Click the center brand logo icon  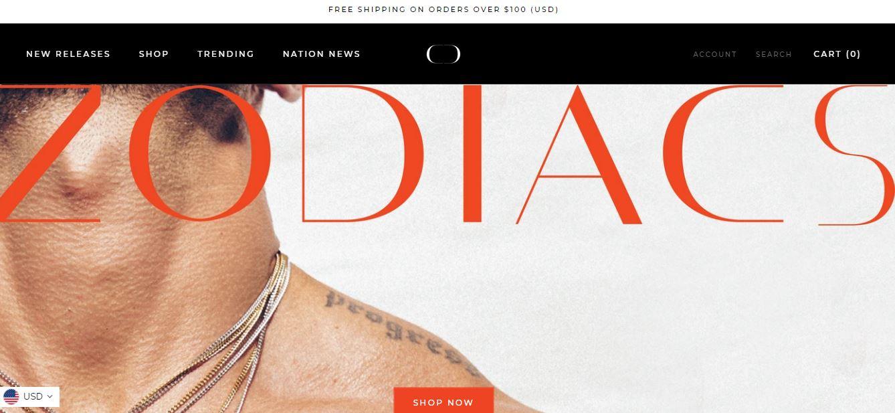pyautogui.click(x=443, y=54)
